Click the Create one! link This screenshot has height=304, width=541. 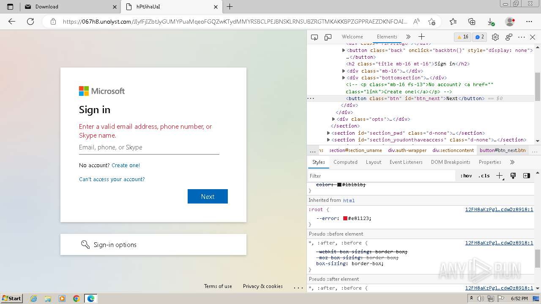point(126,166)
